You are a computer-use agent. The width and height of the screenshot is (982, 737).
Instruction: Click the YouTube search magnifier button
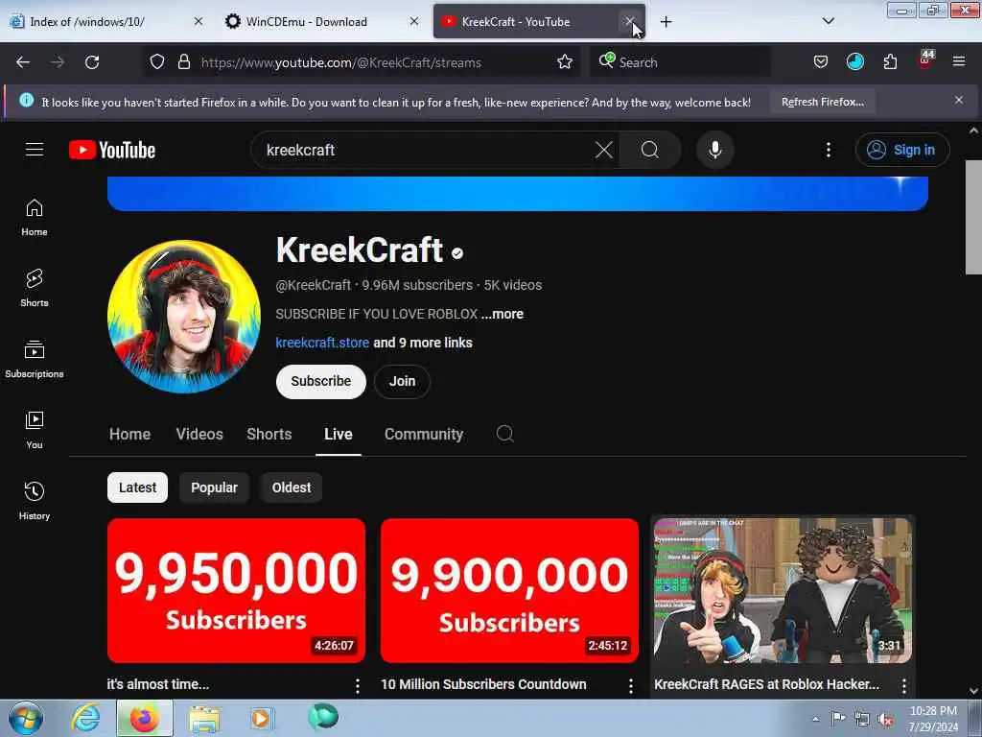(x=649, y=150)
